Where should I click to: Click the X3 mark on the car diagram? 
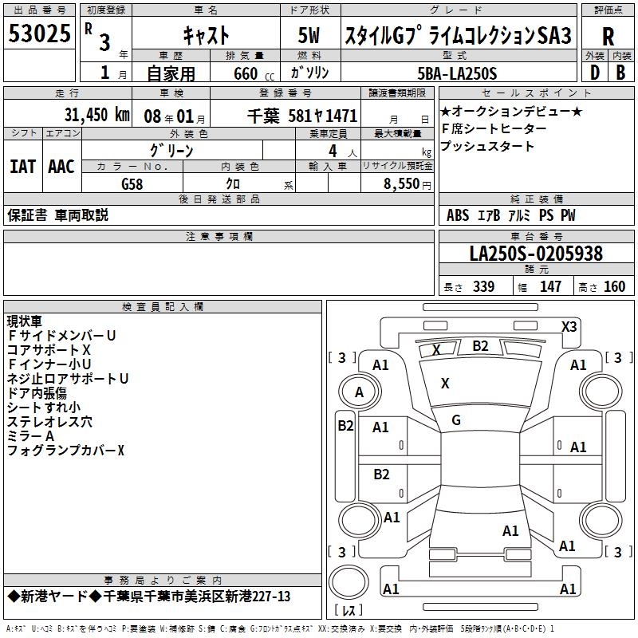569,327
